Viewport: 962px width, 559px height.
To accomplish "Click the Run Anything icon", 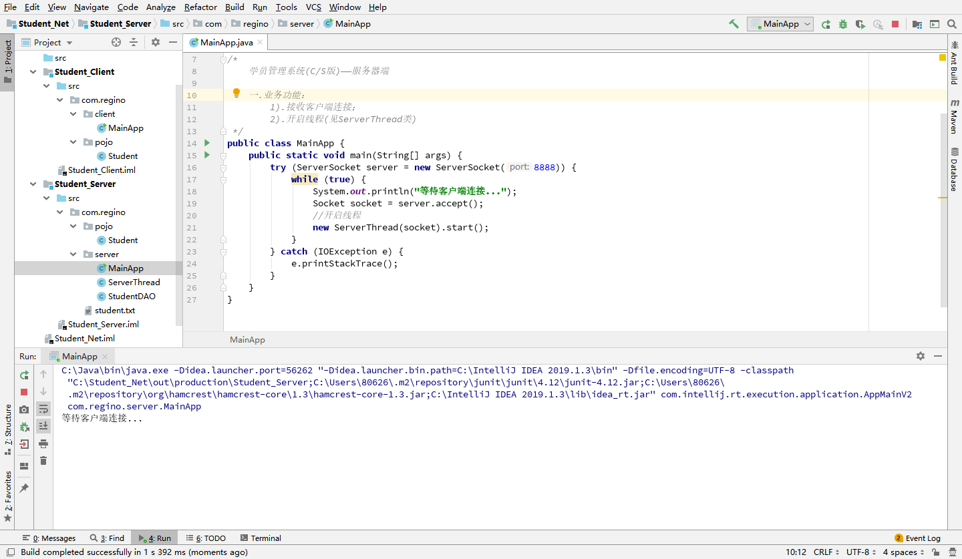I will click(935, 24).
